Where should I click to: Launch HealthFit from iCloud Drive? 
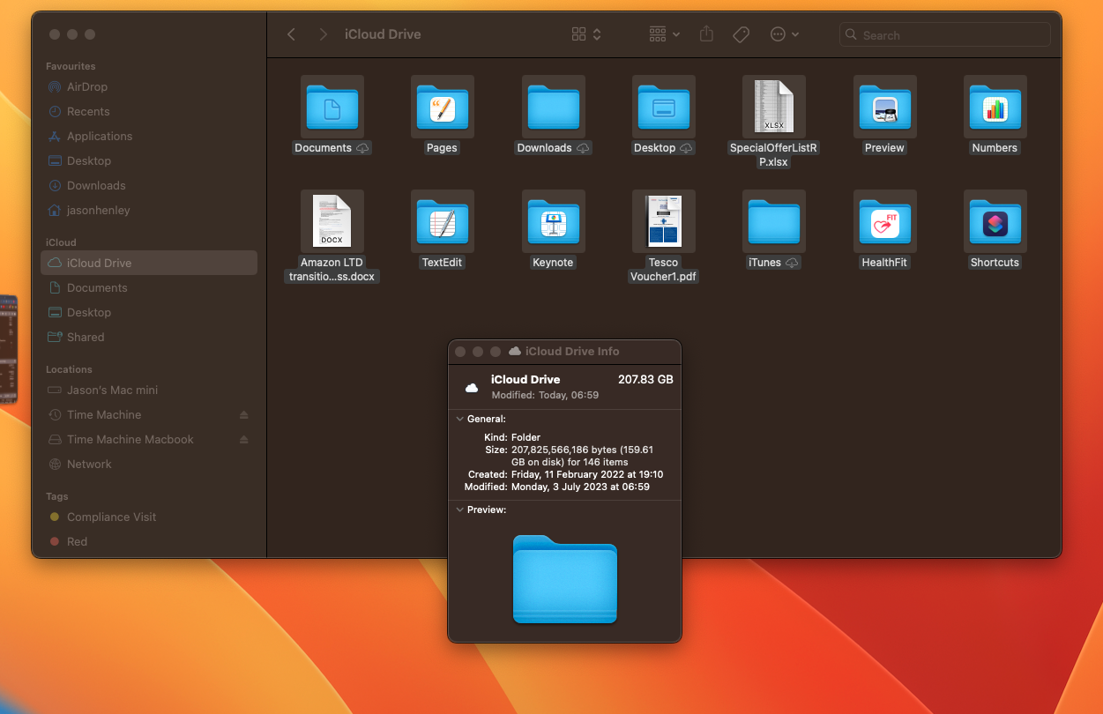(x=884, y=221)
